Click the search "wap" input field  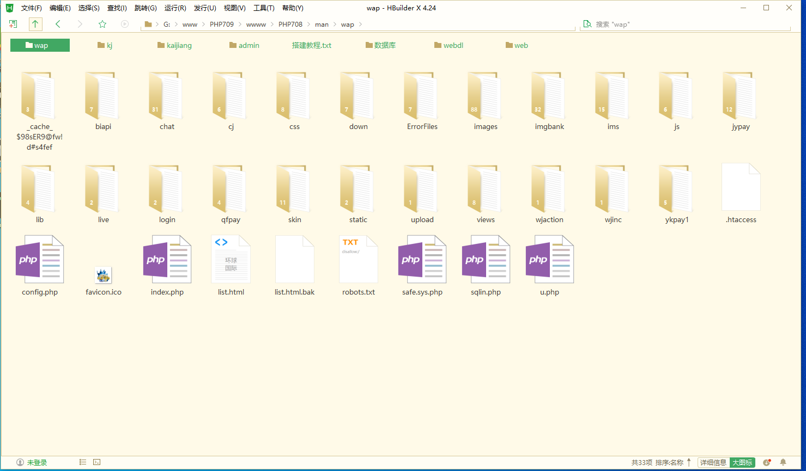point(687,25)
